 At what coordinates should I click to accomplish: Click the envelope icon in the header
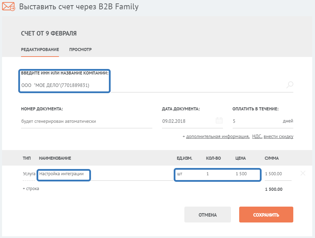[9, 7]
